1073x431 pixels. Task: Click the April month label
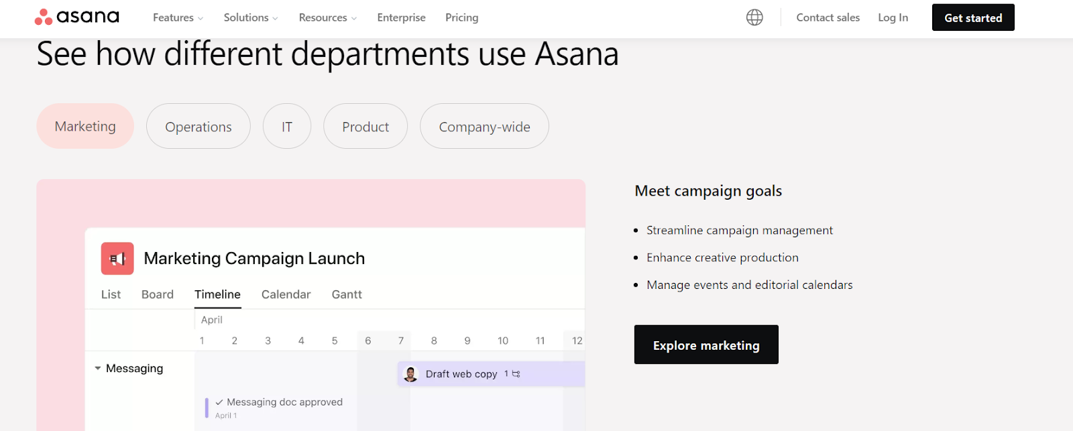pos(212,320)
